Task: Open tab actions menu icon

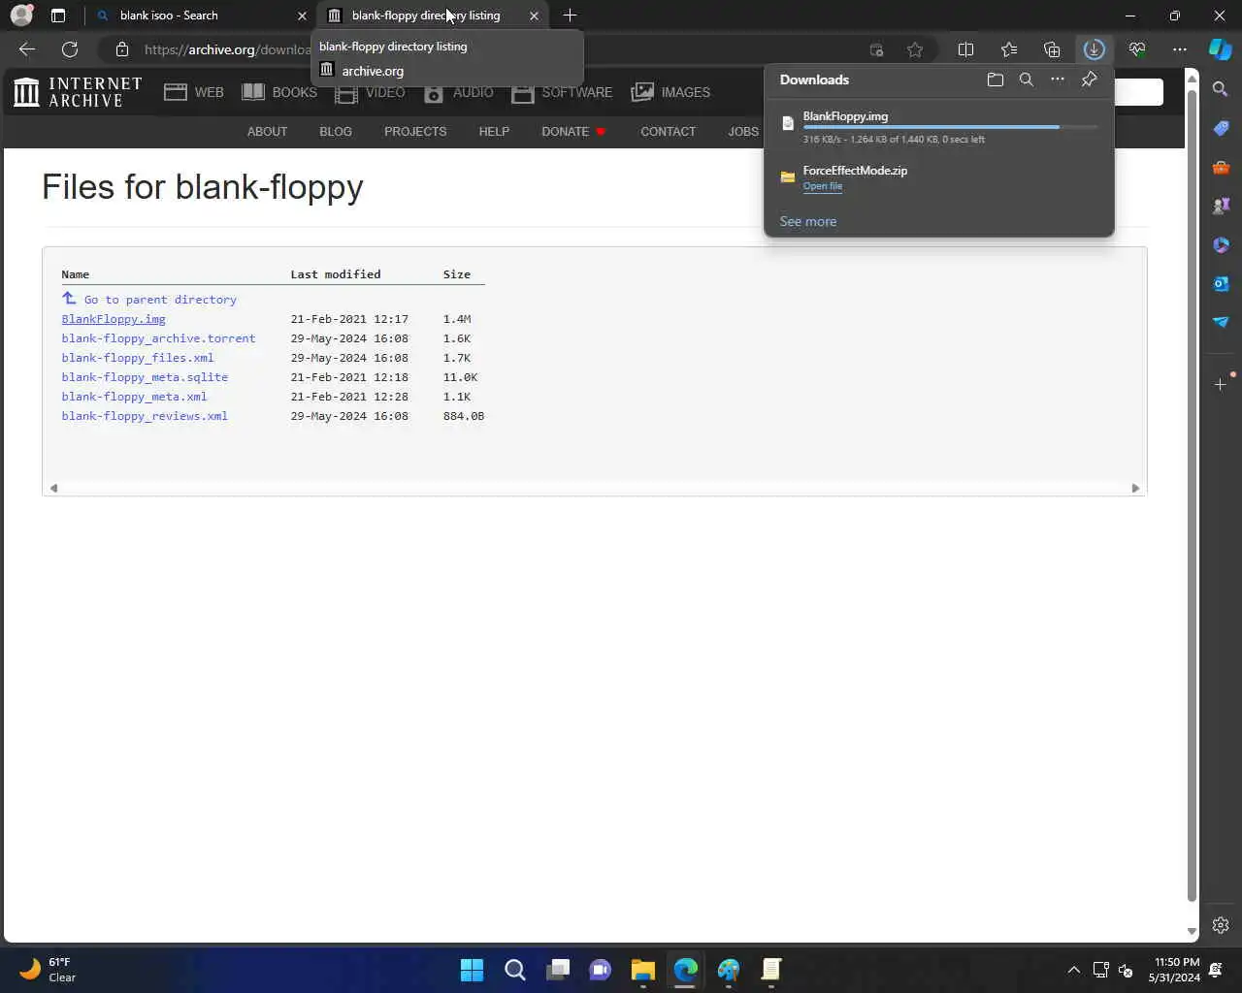Action: [x=58, y=16]
